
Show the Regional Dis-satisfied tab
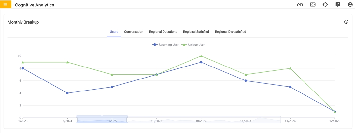(x=230, y=32)
